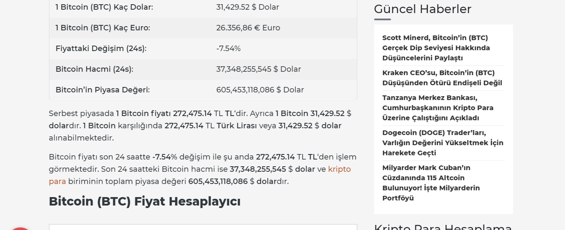Click the Bitcoin (BTC) Fiyat Hesaplayıcı heading
The height and width of the screenshot is (230, 565).
(145, 201)
